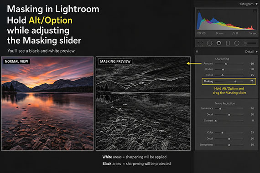260x173 pixels.
Task: Click the Amount slider label
Action: (x=208, y=64)
